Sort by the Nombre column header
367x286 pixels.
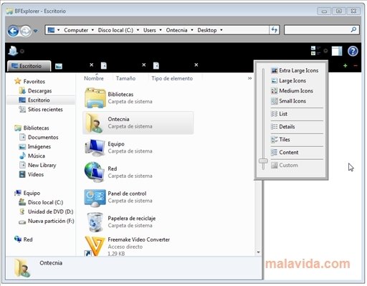point(94,78)
